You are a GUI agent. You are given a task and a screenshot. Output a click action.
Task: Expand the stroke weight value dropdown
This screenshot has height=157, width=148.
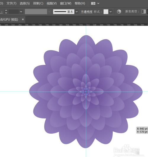21,12
